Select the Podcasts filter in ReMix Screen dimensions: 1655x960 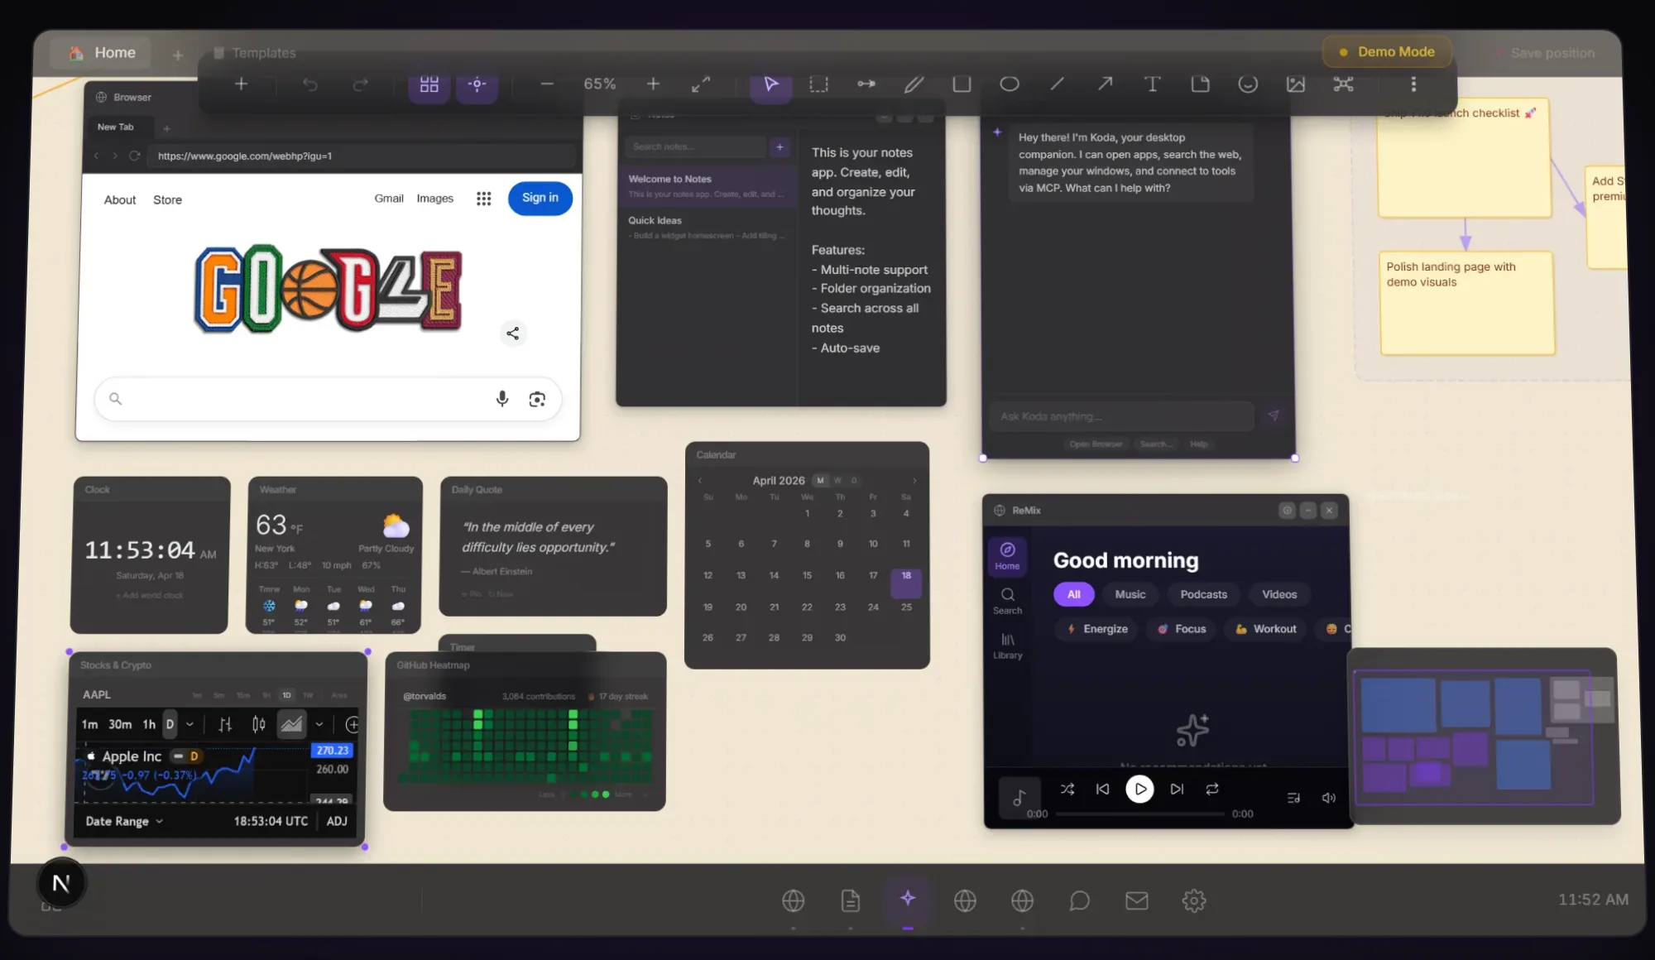click(1203, 594)
